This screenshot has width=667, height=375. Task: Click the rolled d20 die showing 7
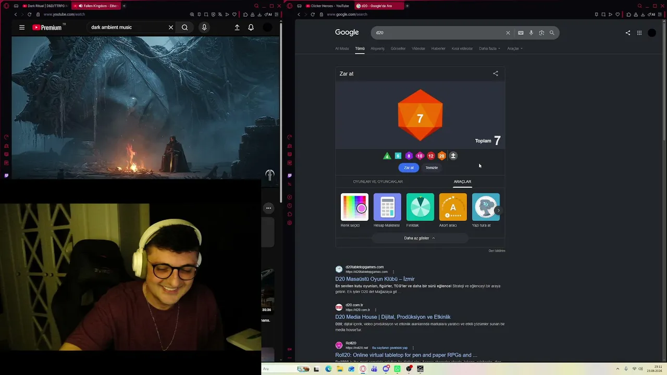coord(420,115)
